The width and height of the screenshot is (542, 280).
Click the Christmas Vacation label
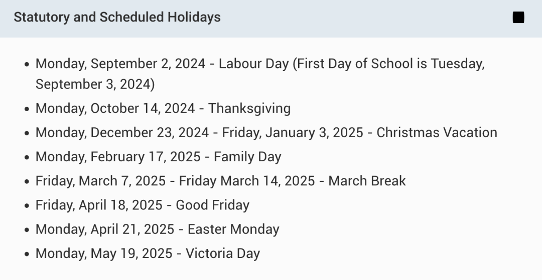pos(437,132)
